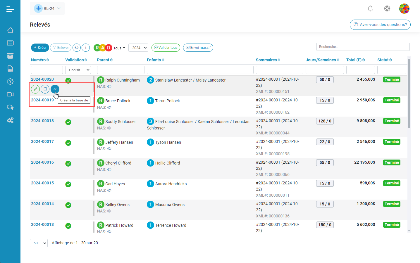Click the pencil edit icon for 2024-00020
The image size is (420, 263).
(x=35, y=89)
